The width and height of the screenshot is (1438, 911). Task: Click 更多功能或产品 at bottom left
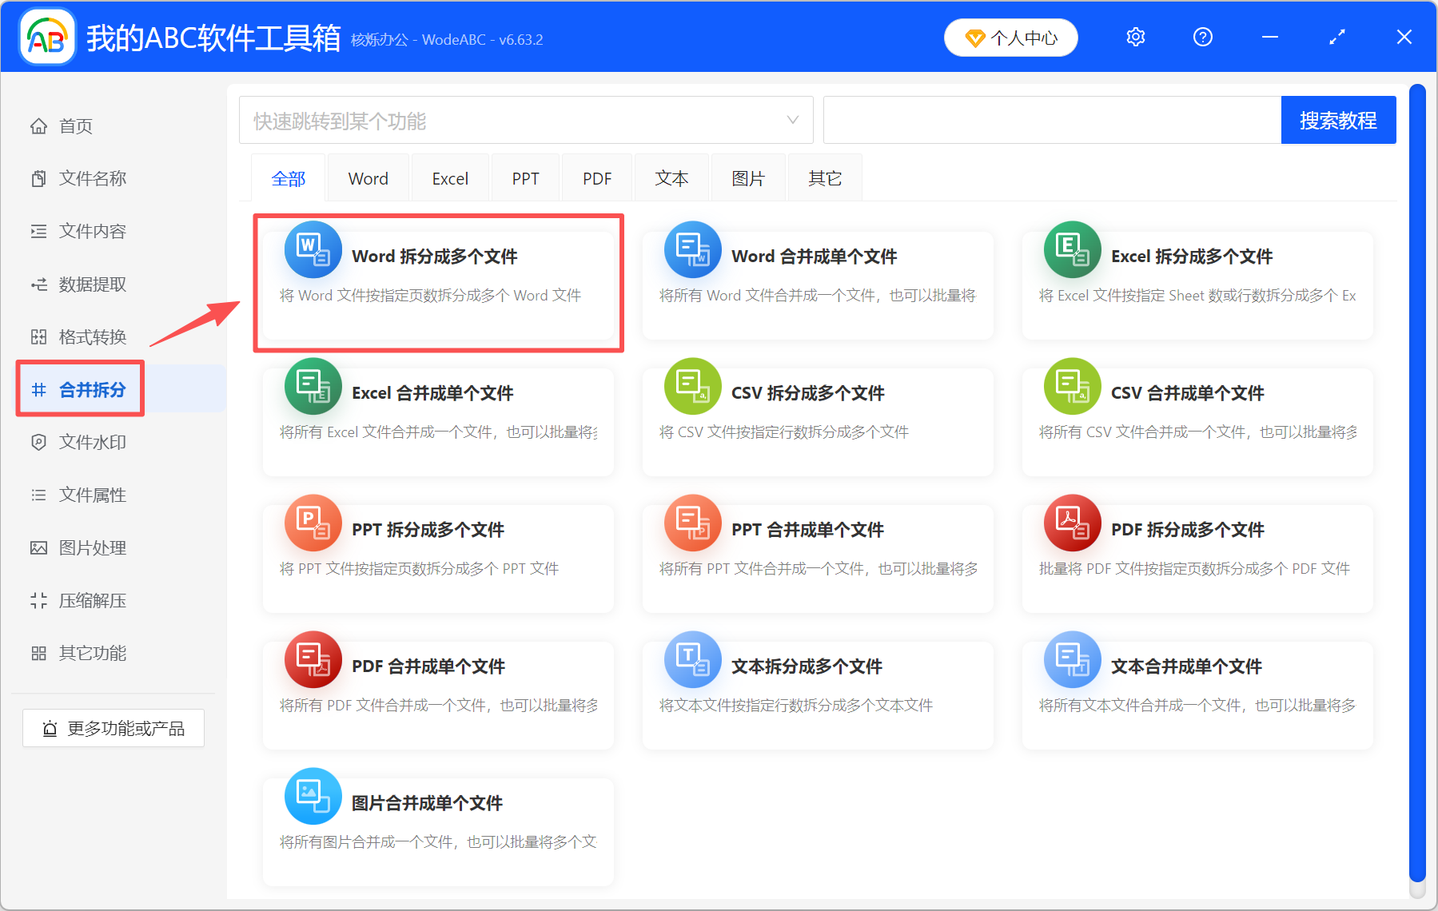113,728
